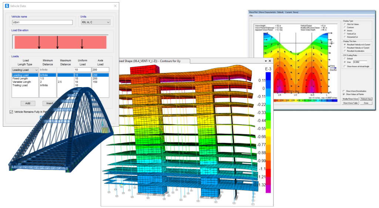Click the Add button in Vehicle Data
The image size is (379, 208).
pos(28,103)
